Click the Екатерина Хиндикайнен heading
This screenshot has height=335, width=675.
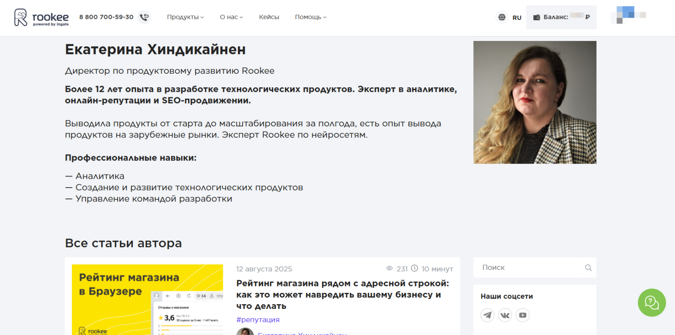click(x=155, y=50)
